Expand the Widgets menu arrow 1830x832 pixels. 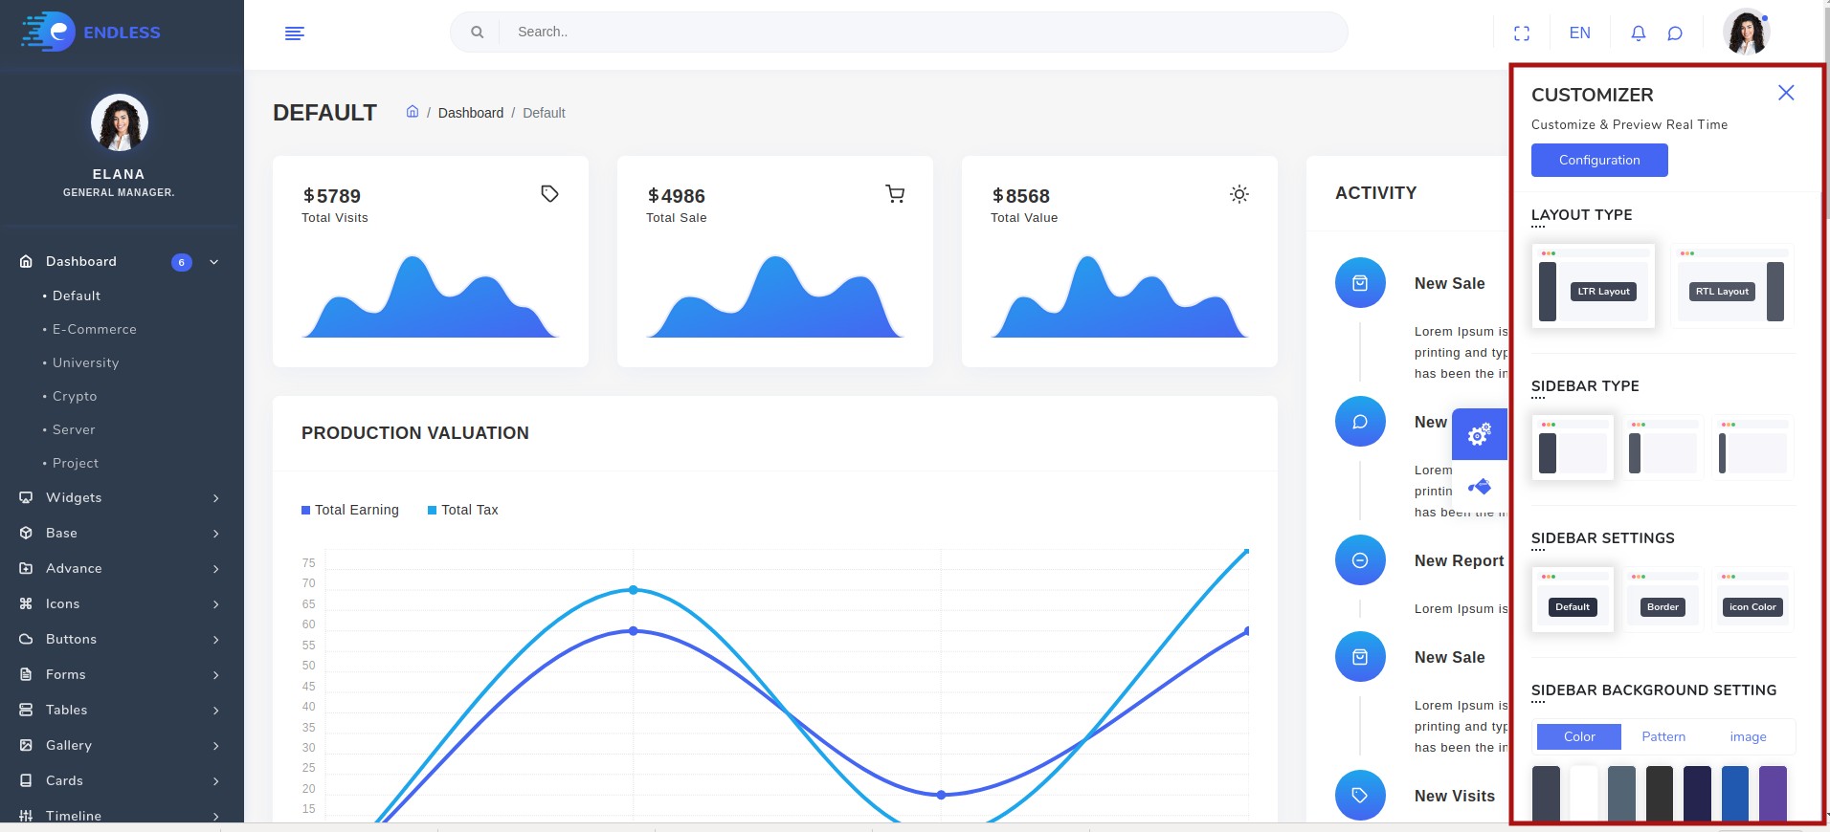[215, 498]
